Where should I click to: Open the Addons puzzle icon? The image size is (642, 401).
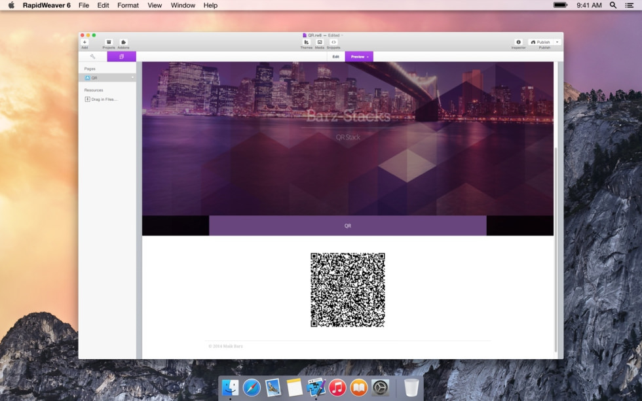point(123,42)
